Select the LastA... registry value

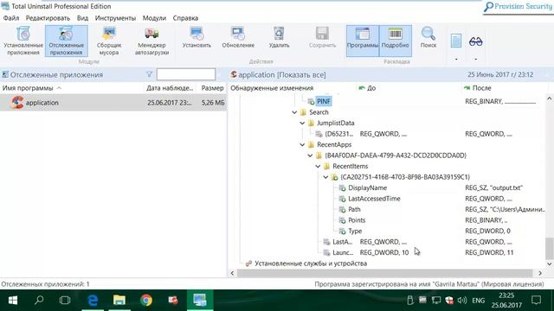(x=343, y=242)
